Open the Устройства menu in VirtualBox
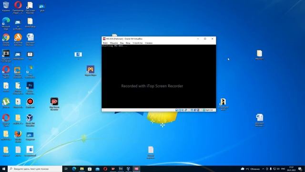The height and width of the screenshot is (172, 305). pyautogui.click(x=138, y=43)
